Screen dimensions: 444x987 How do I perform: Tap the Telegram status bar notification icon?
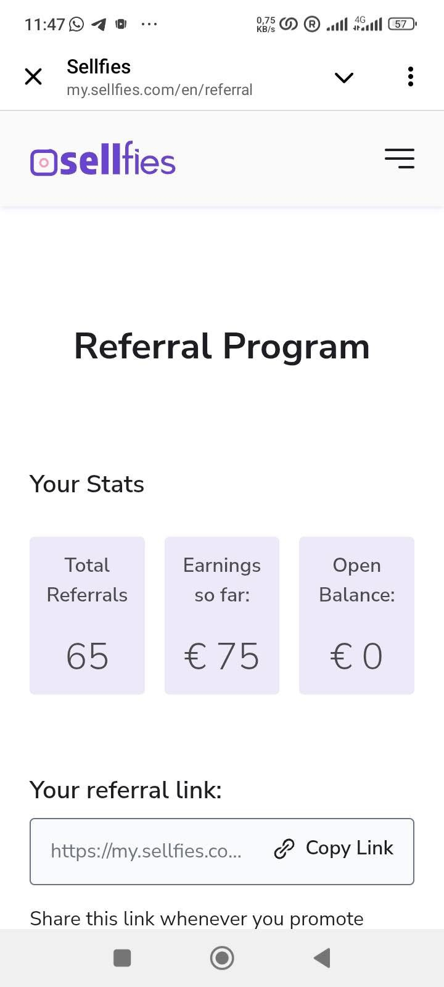click(x=99, y=25)
